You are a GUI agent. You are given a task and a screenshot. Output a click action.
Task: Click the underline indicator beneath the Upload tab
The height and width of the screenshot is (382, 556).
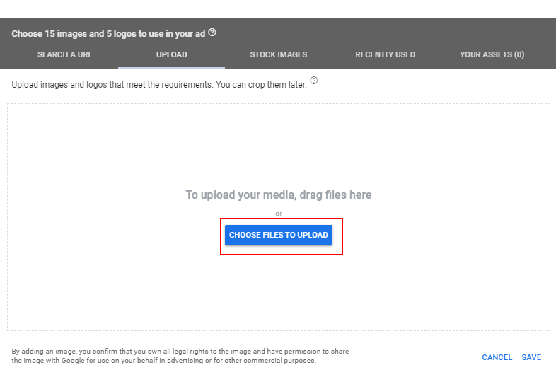[172, 67]
